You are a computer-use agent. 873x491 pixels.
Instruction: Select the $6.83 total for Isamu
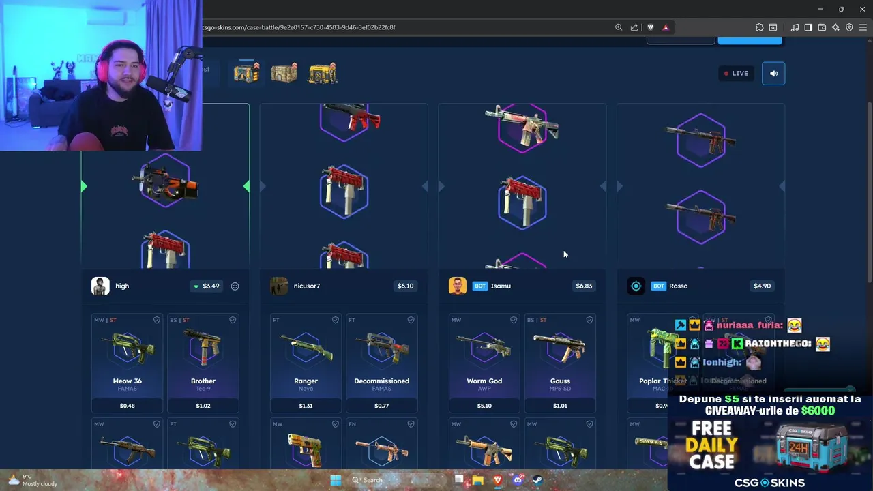(x=584, y=286)
